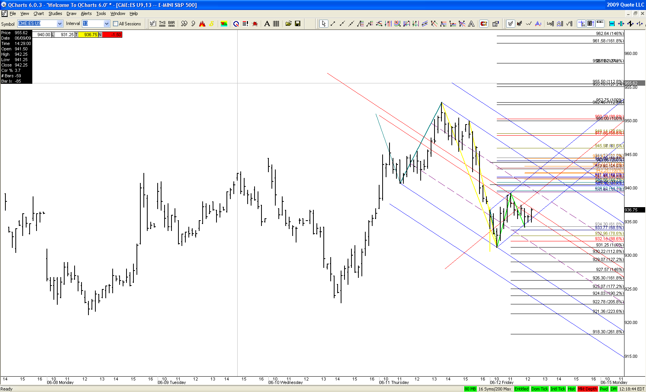Open the Time and Sales icon

(x=162, y=23)
